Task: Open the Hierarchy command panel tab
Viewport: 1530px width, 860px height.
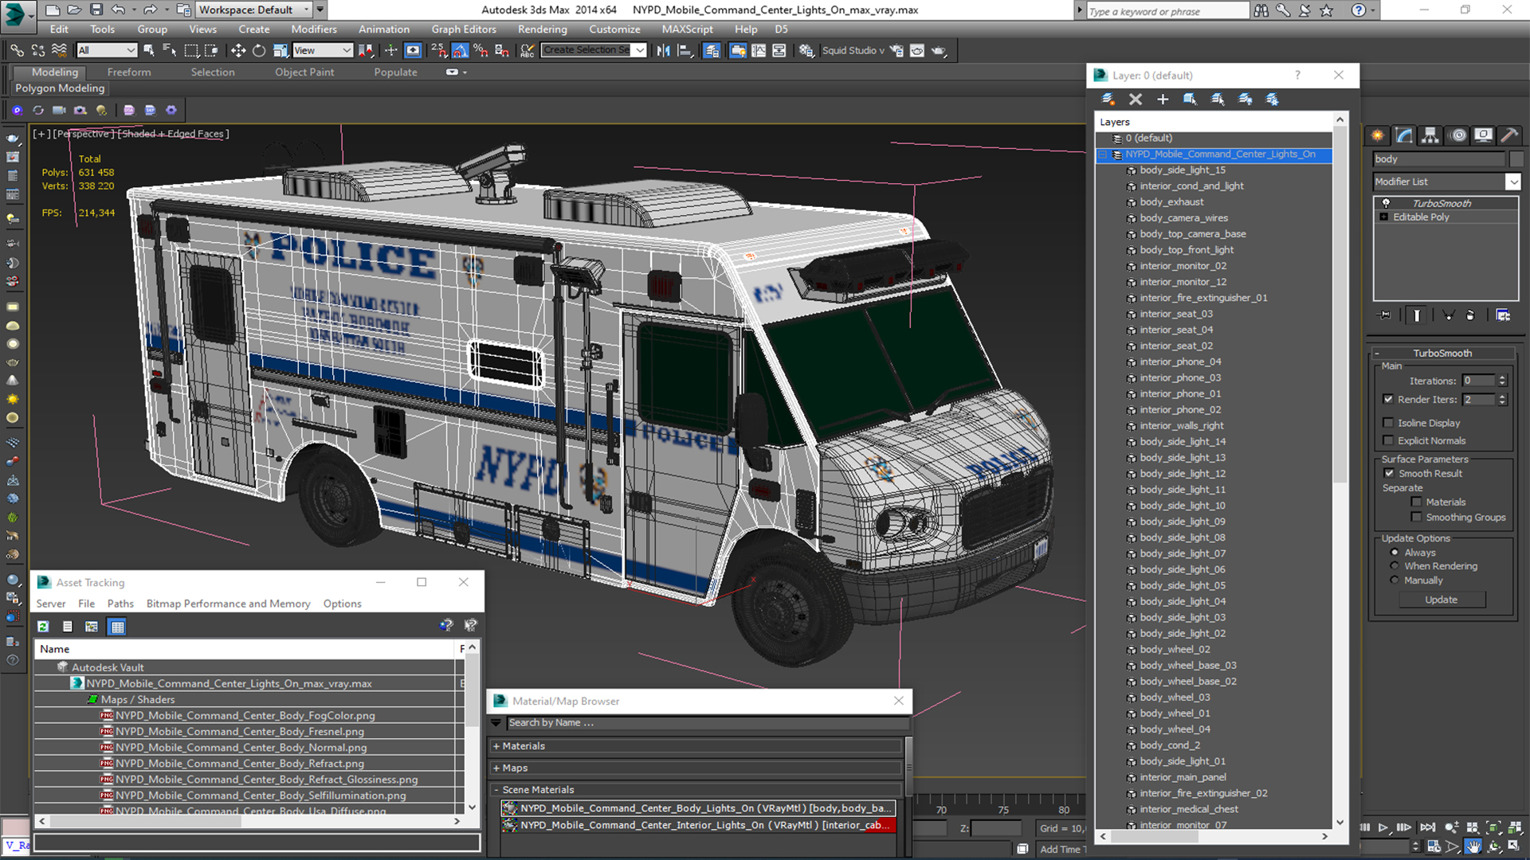Action: (1430, 135)
